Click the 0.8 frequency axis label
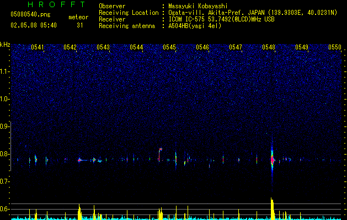This screenshot has width=347, height=220. coord(5,154)
